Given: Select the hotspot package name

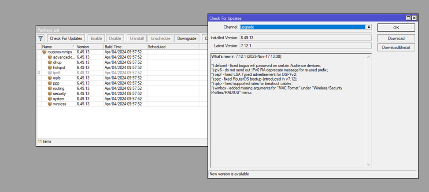Looking at the screenshot, I should coord(59,67).
